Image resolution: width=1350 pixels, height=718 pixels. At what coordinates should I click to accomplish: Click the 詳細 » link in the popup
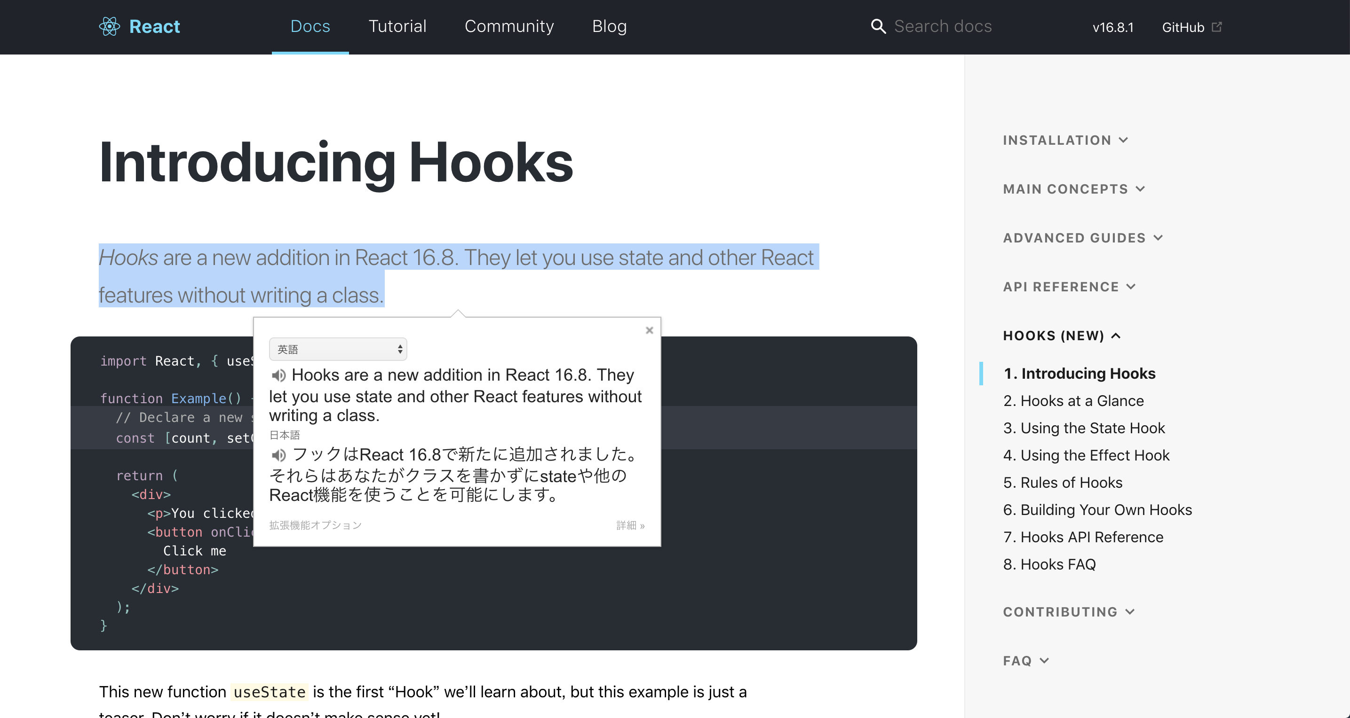click(x=630, y=525)
